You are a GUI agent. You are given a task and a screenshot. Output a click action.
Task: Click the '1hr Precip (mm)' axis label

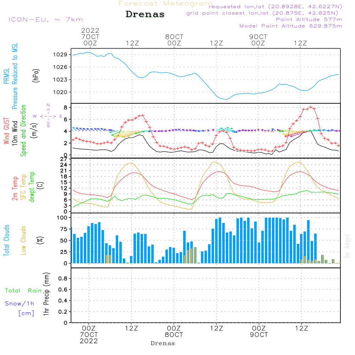click(46, 294)
